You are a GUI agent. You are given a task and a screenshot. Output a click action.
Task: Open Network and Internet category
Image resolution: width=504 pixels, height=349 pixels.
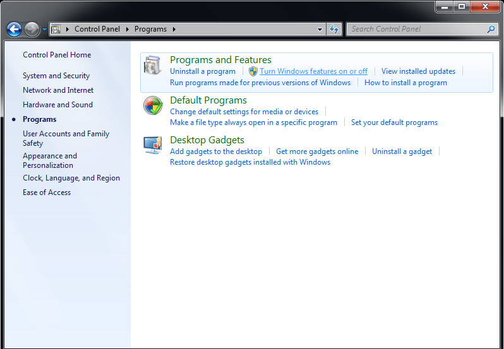(x=58, y=90)
